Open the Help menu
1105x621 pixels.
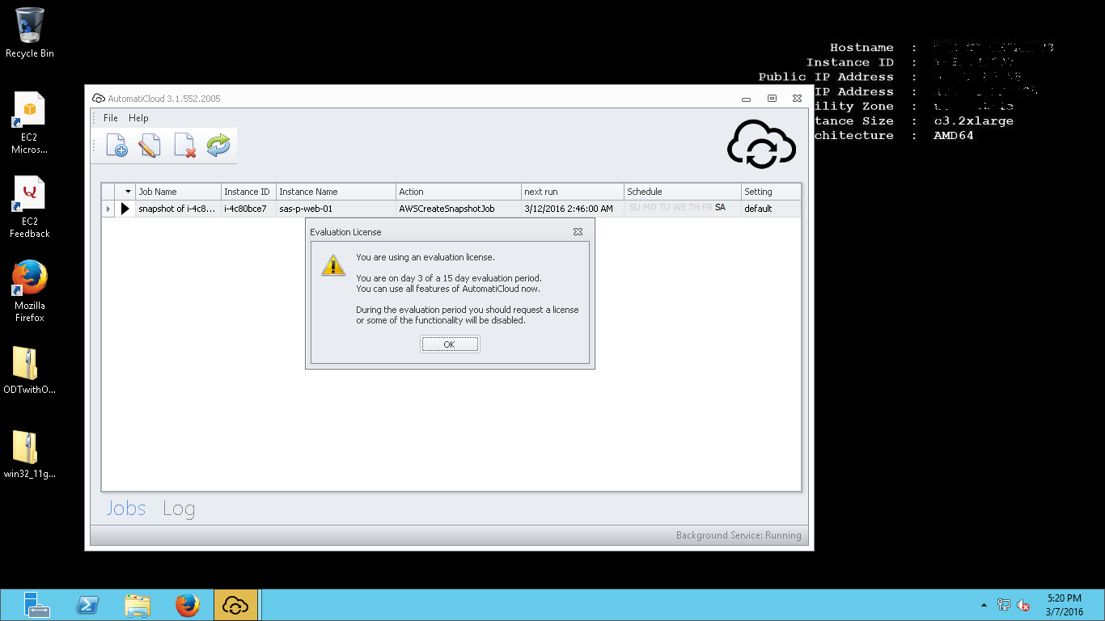tap(138, 118)
